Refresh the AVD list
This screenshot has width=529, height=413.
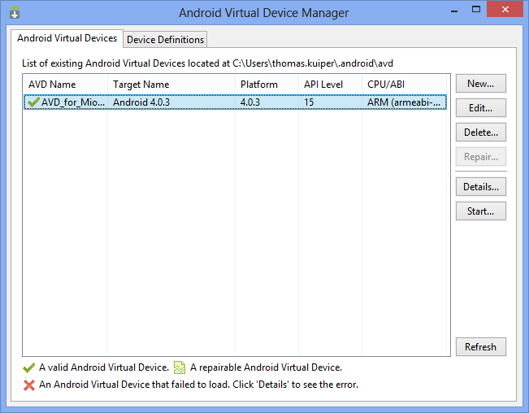481,346
